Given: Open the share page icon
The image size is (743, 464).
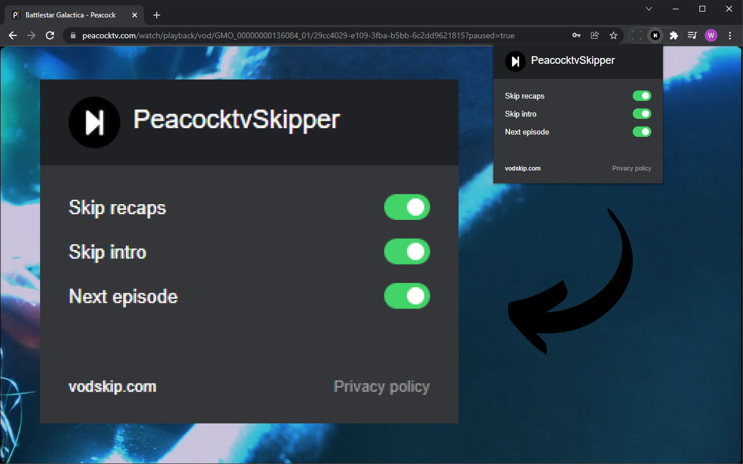Looking at the screenshot, I should coord(595,35).
